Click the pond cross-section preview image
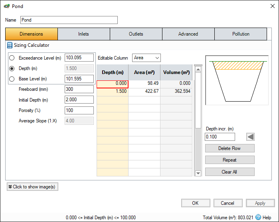This screenshot has width=279, height=222. click(237, 80)
